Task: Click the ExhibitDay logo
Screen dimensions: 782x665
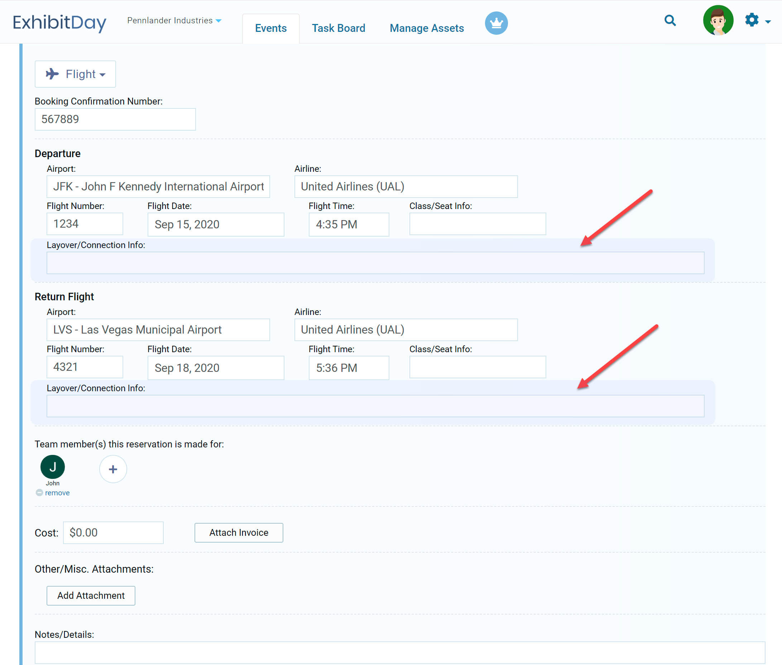Action: pos(59,23)
